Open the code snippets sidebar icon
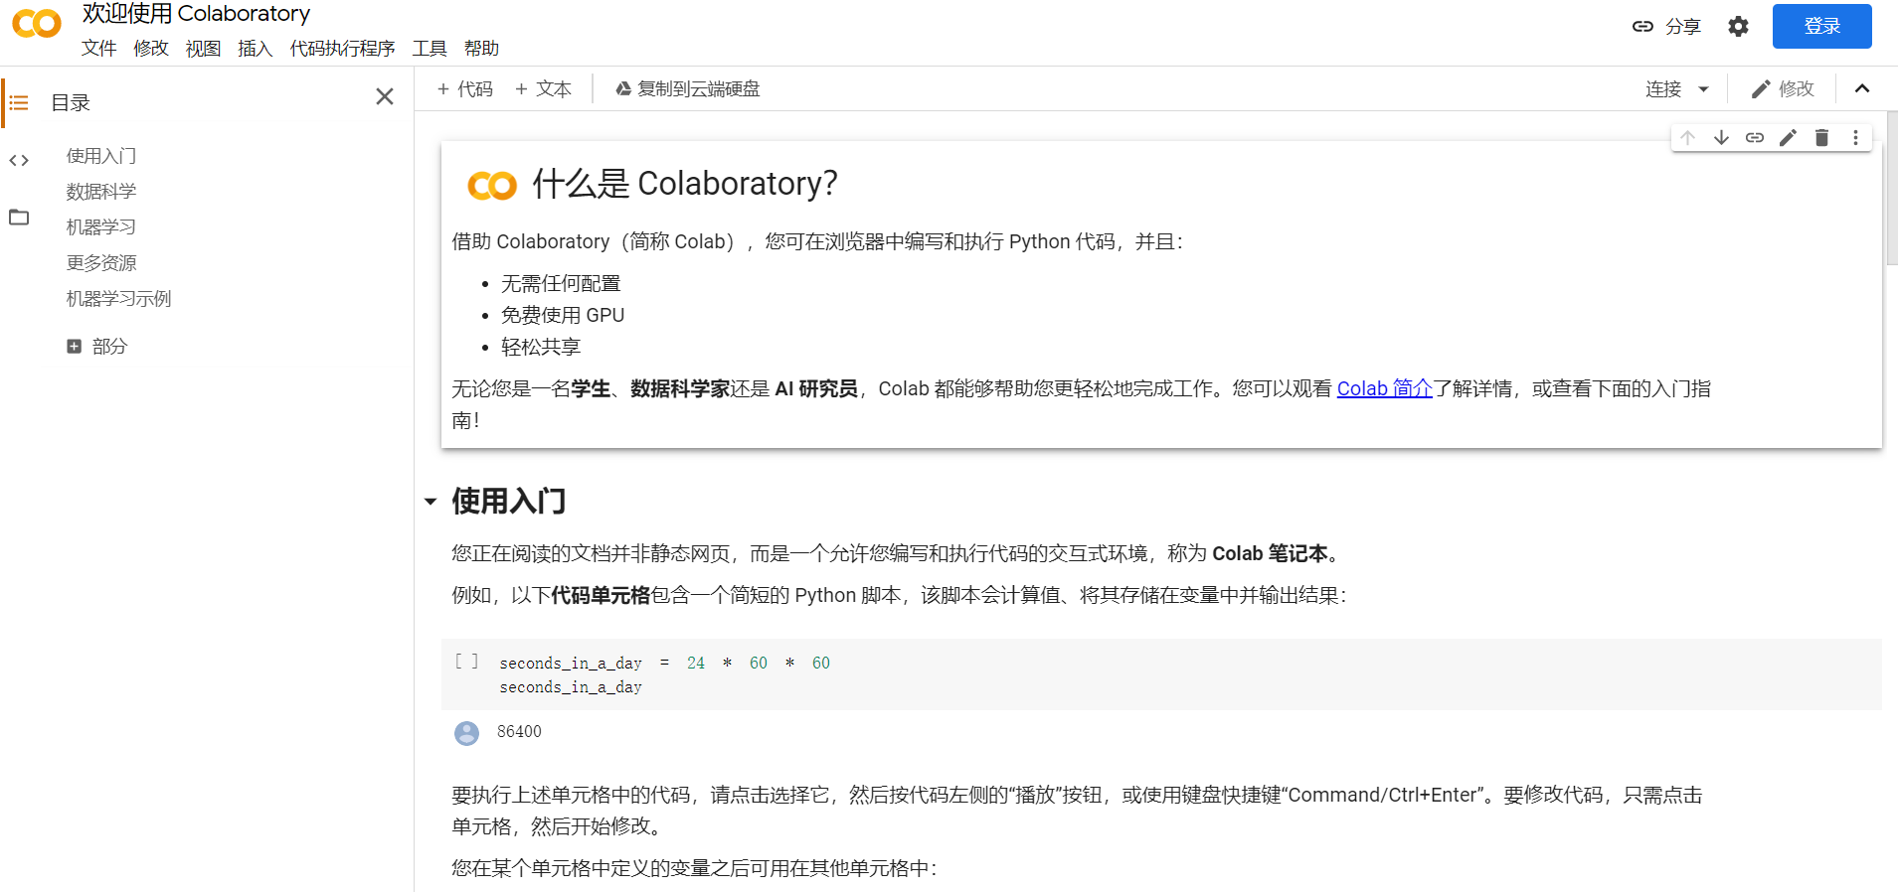1898x892 pixels. tap(19, 160)
